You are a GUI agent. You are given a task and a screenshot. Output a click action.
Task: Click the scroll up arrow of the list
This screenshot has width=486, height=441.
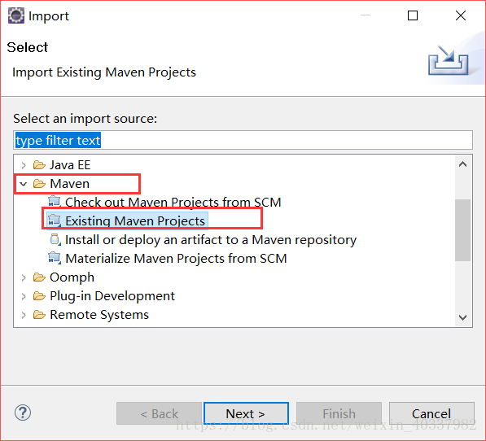pyautogui.click(x=462, y=164)
